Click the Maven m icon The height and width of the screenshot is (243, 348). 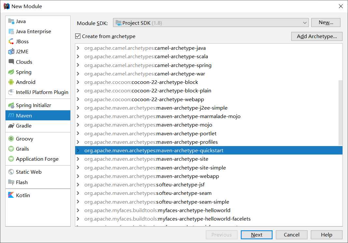pos(11,115)
